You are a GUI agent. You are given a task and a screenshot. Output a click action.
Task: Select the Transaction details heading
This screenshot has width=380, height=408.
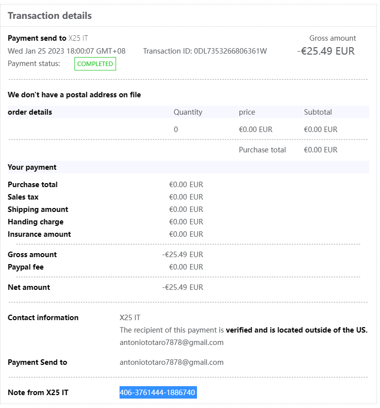tap(50, 15)
